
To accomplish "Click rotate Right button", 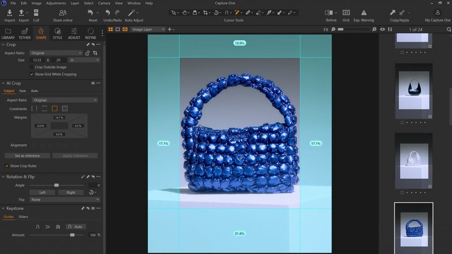I will (71, 193).
